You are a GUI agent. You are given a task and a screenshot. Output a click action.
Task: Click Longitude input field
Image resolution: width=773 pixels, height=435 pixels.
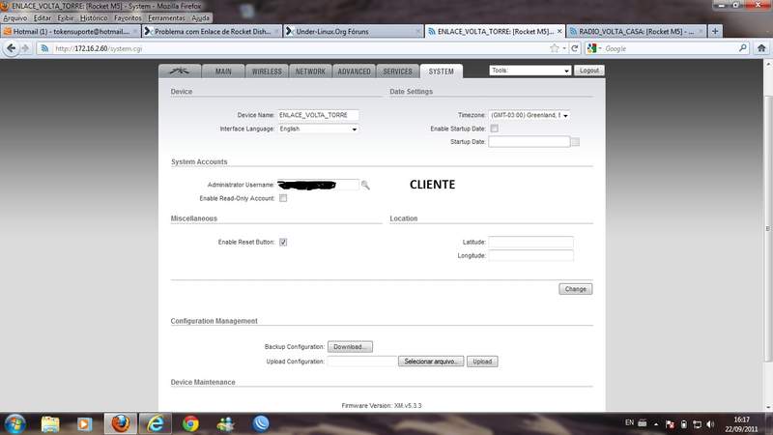[x=530, y=255]
